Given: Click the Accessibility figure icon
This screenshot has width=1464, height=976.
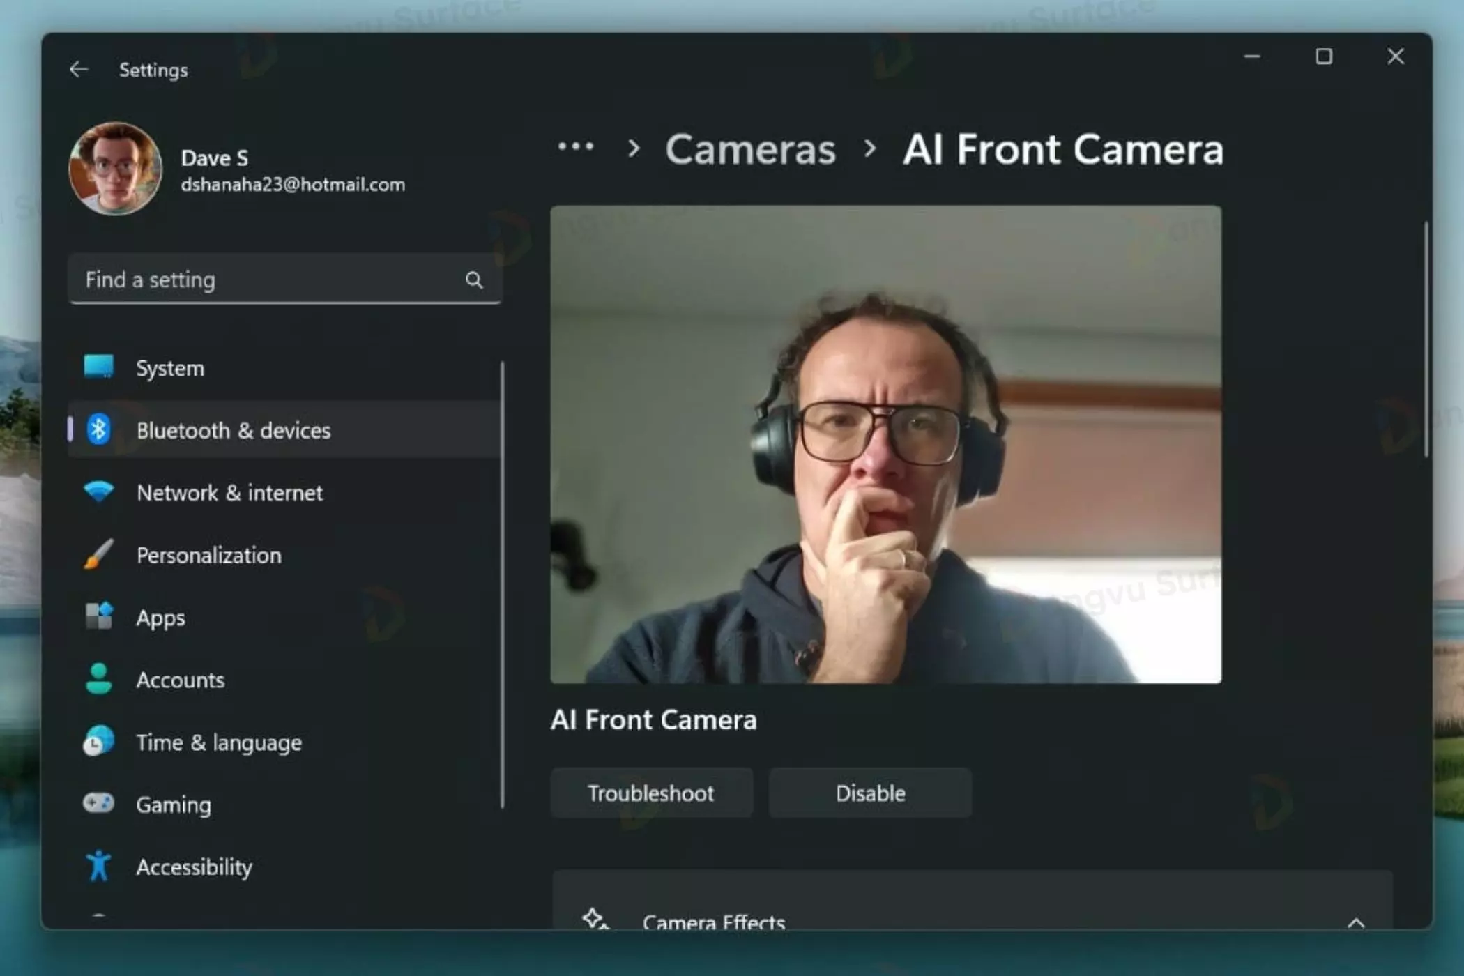Looking at the screenshot, I should click(98, 866).
